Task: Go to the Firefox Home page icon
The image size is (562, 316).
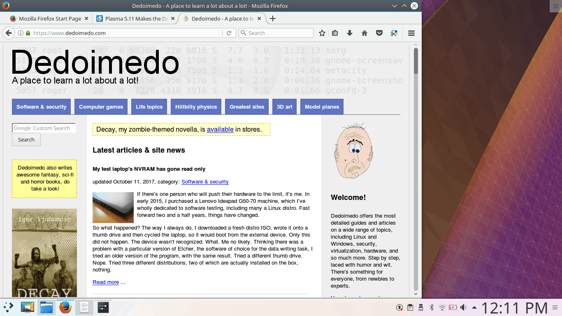Action: 365,33
